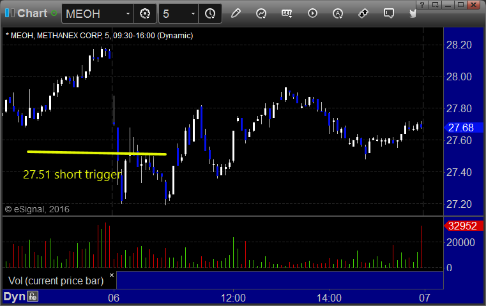
Task: Click the 28.20 price scale label
Action: [459, 45]
